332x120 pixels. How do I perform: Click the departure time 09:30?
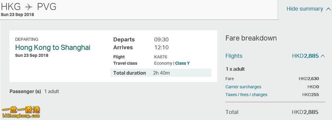click(161, 40)
